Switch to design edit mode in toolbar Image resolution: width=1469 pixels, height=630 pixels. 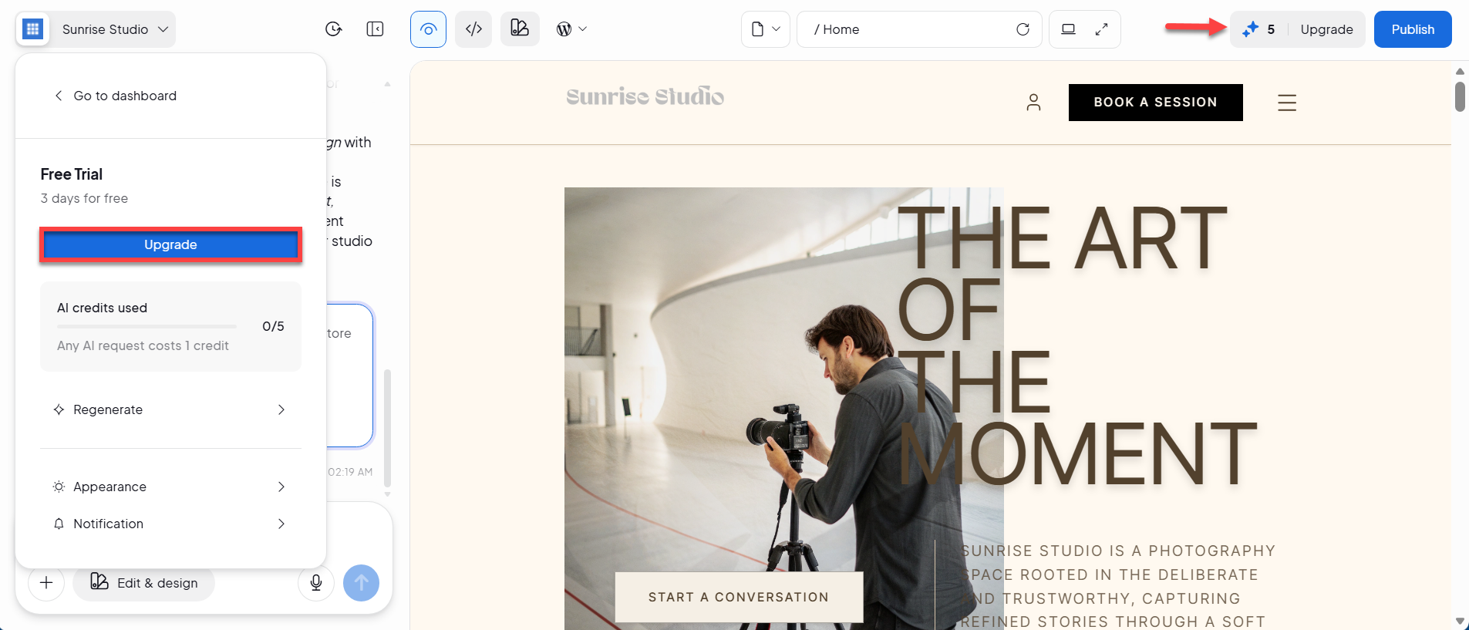[520, 29]
